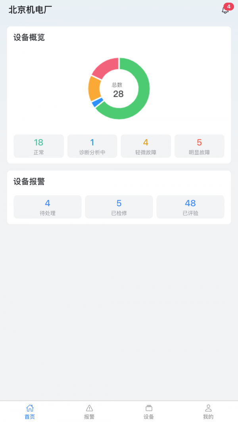238x423 pixels.
Task: Tap the 我的 profile person icon
Action: pyautogui.click(x=209, y=407)
